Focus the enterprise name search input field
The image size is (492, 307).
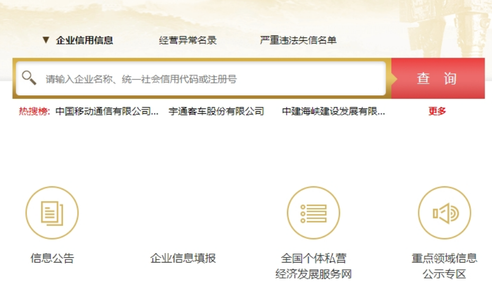point(212,79)
